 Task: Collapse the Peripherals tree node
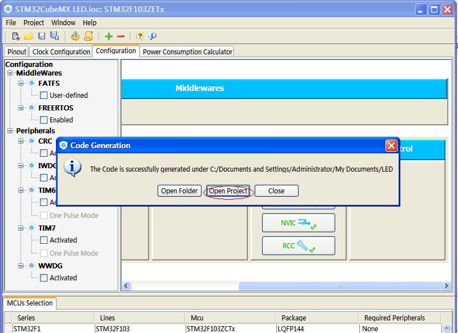point(10,130)
